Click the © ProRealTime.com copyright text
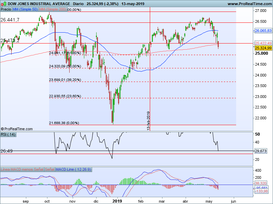Image resolution: width=273 pixels, height=204 pixels. click(x=17, y=129)
